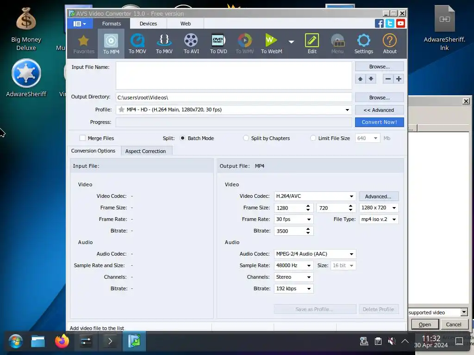Open the clipboard tray icon
Image resolution: width=474 pixels, height=355 pixels.
(x=378, y=342)
